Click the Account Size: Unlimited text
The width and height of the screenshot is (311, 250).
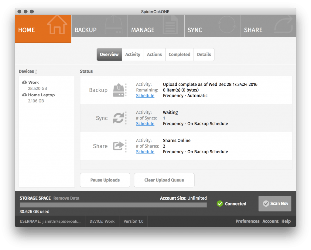click(183, 198)
